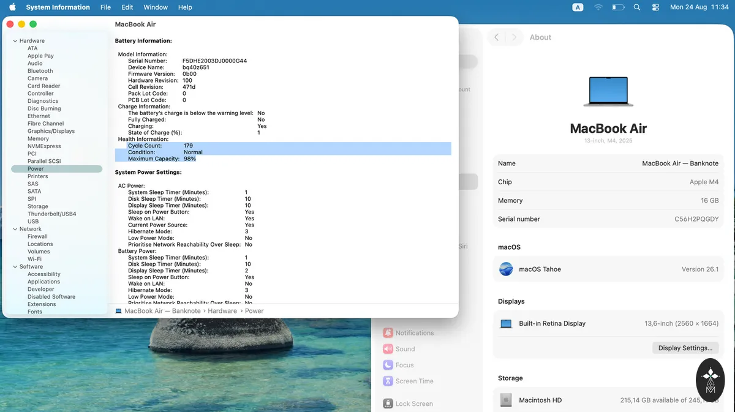Screen dimensions: 735x412
Task: Collapse the Software section
Action: (x=15, y=267)
